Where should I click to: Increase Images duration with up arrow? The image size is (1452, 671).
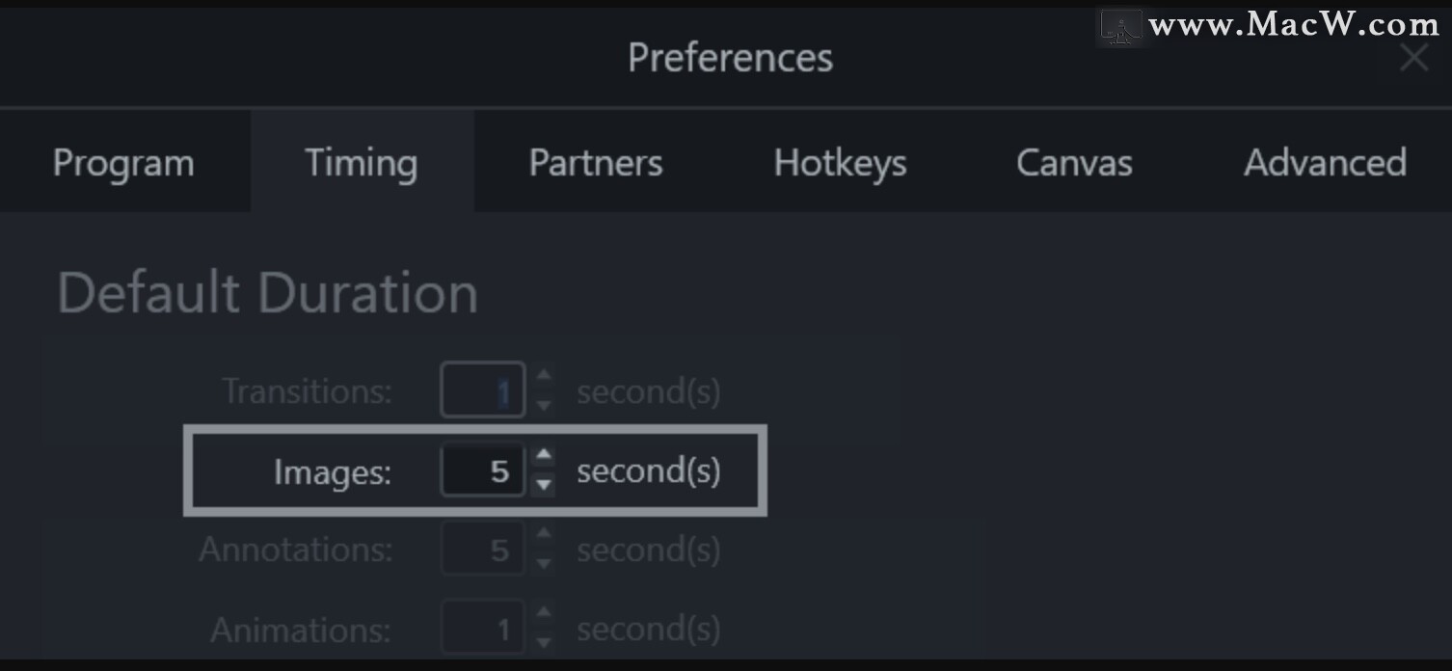tap(544, 455)
